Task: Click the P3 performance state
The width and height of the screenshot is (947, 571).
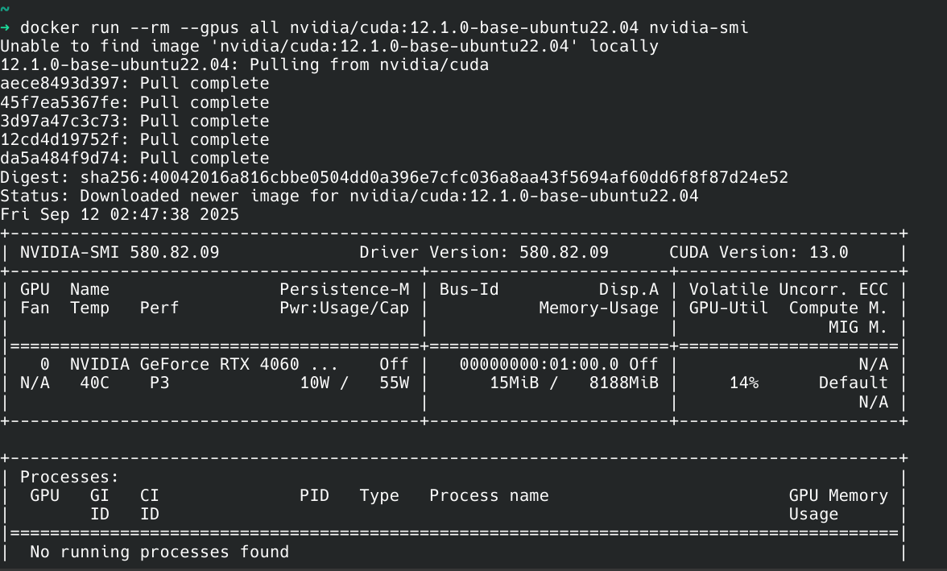Action: tap(159, 383)
